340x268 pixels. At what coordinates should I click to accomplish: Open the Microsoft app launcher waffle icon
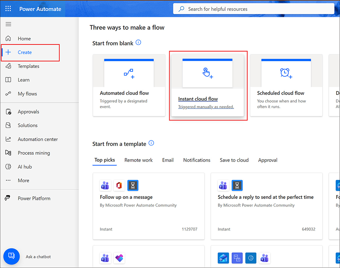coord(8,8)
